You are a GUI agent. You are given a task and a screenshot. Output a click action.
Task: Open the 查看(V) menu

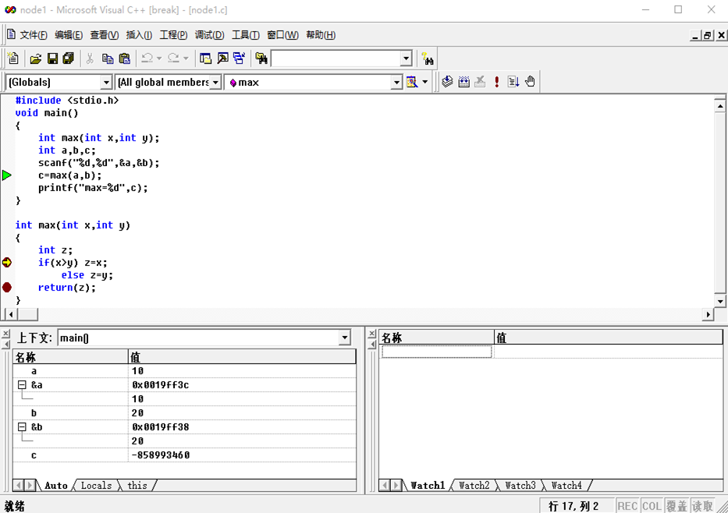[x=104, y=35]
